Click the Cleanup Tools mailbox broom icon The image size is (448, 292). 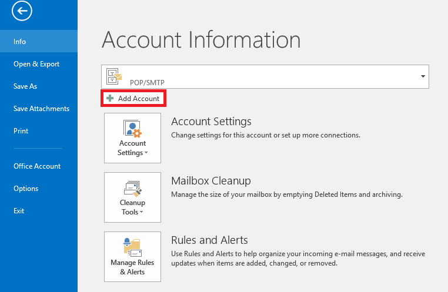(132, 188)
